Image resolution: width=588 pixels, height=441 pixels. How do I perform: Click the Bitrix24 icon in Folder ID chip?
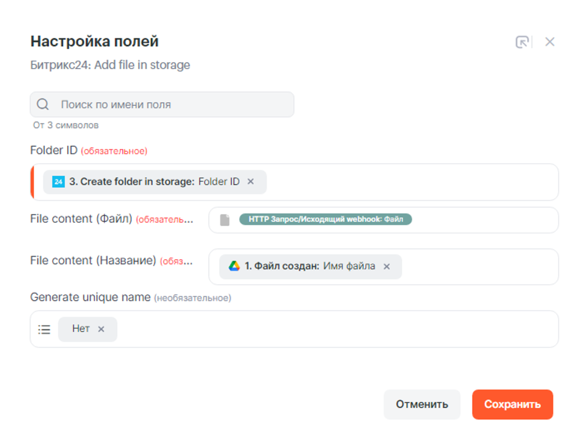coord(58,182)
